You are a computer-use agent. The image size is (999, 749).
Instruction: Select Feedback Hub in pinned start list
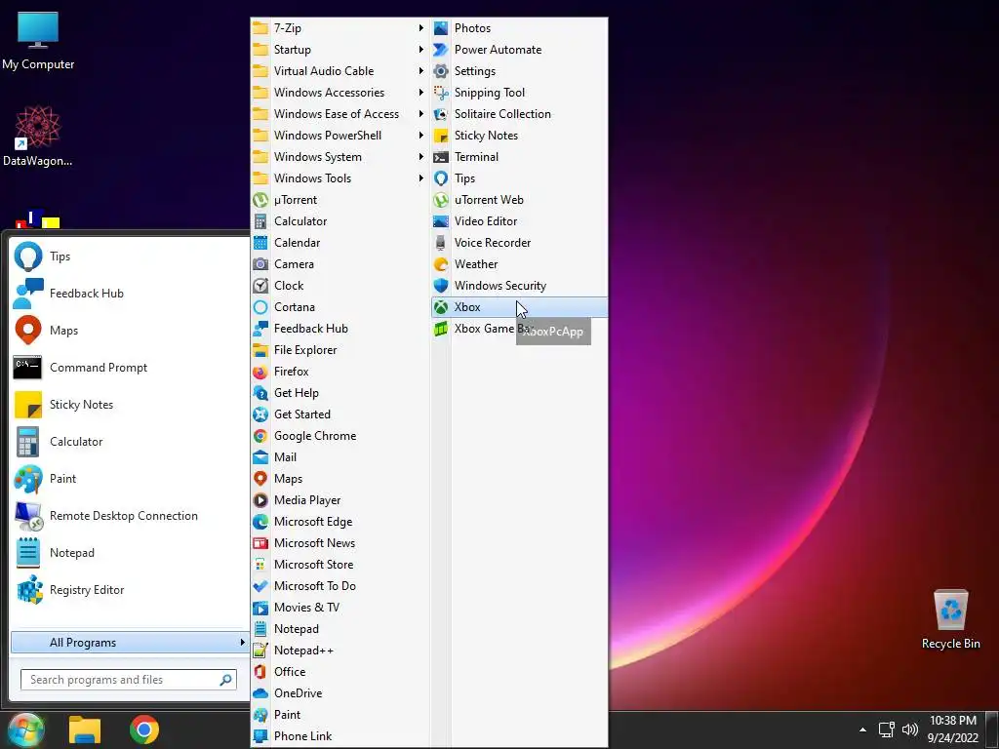(x=130, y=294)
